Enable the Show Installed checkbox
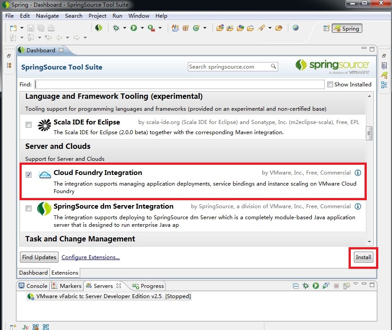Viewport: 392px width, 330px height. point(330,85)
